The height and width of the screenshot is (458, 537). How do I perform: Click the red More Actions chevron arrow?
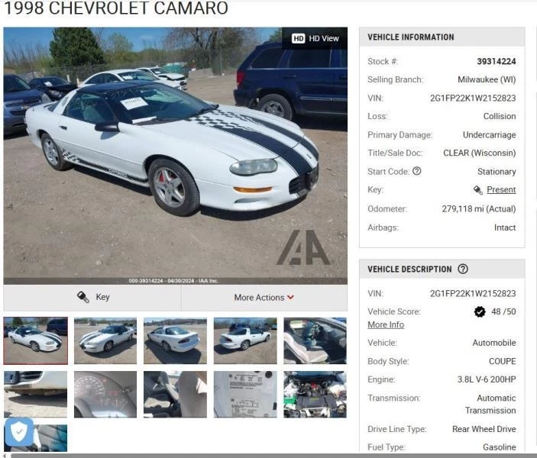point(291,297)
